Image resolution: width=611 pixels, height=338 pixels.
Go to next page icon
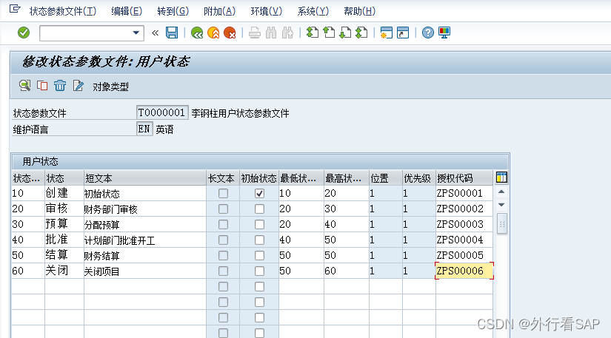click(345, 33)
